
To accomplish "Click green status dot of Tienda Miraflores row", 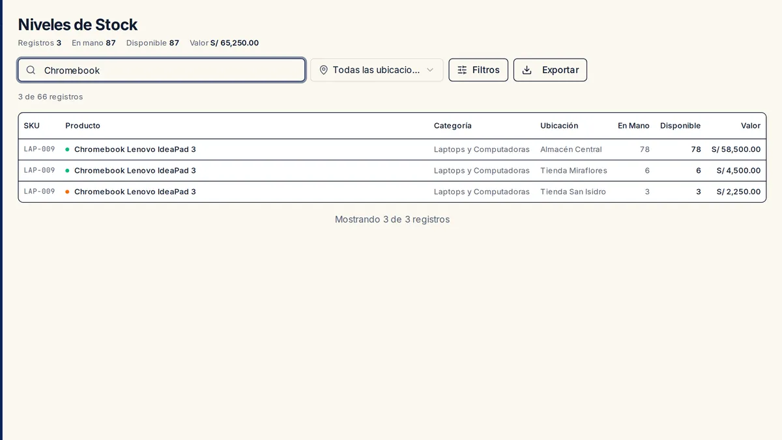I will tap(67, 170).
